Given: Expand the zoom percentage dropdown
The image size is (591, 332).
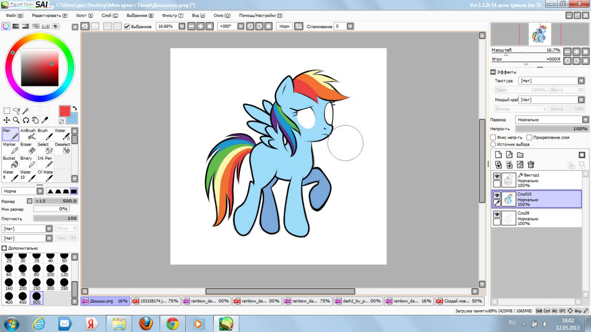Looking at the screenshot, I should click(x=182, y=26).
